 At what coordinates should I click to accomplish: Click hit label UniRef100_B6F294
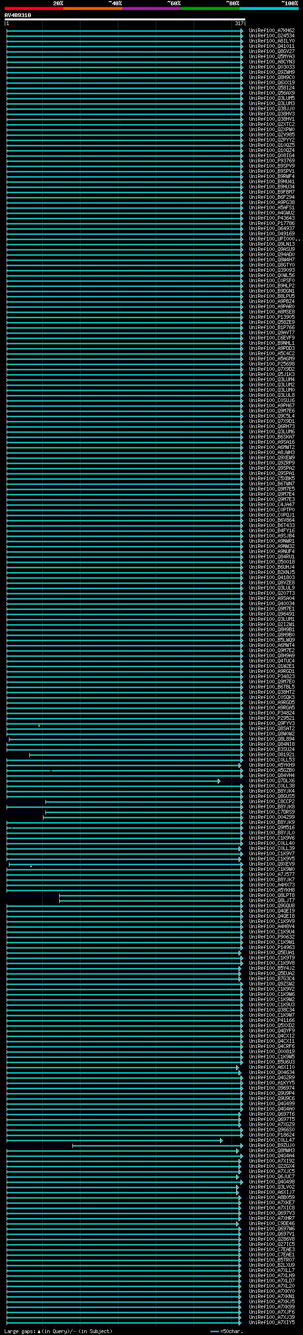pos(271,197)
